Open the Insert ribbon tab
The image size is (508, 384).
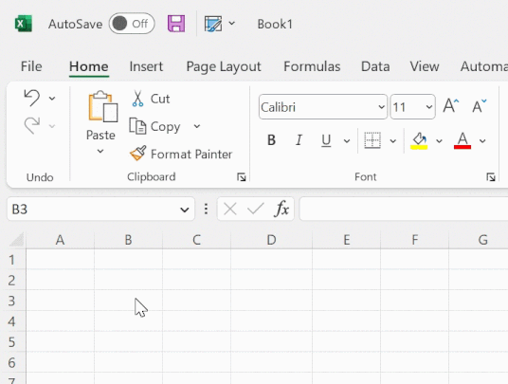(x=146, y=66)
